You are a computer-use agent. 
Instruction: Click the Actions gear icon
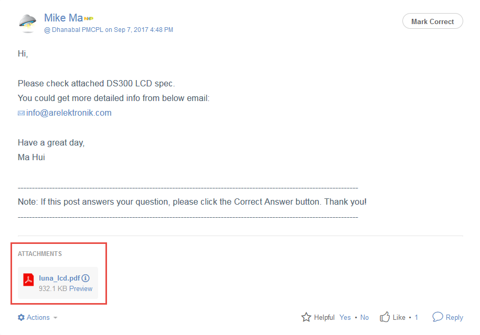tap(21, 317)
